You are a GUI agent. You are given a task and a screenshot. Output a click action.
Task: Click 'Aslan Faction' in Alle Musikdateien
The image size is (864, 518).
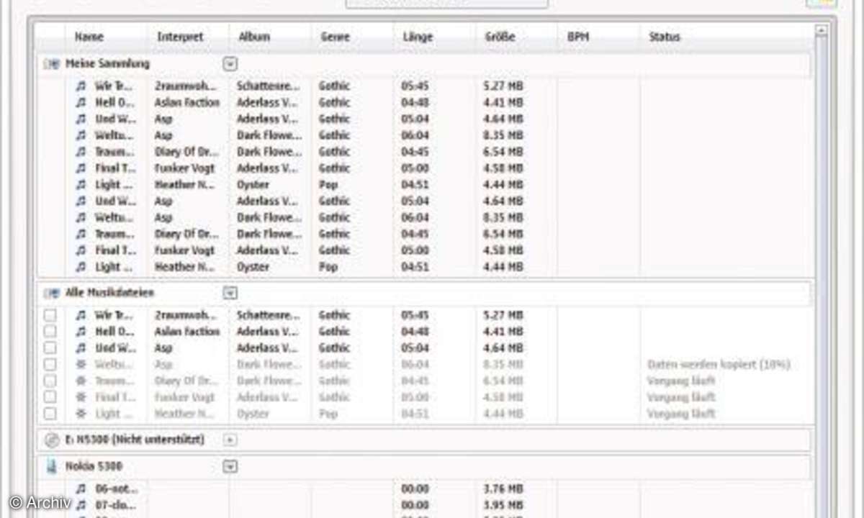[187, 332]
